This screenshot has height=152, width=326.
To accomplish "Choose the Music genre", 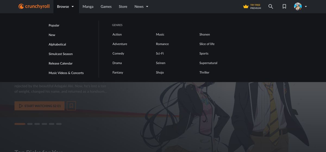I will (x=160, y=34).
